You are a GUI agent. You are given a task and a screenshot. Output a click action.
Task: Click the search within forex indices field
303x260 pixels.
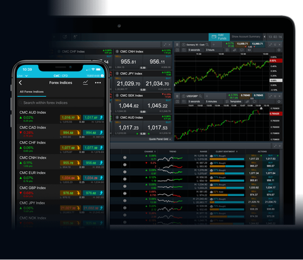[x=61, y=102]
